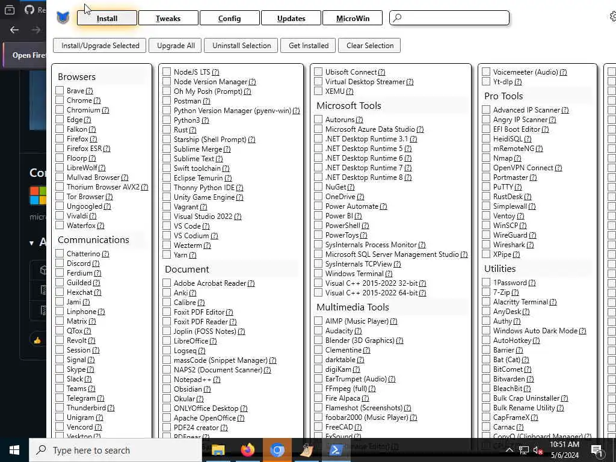616x462 pixels.
Task: Click the Get Installed button
Action: point(309,45)
